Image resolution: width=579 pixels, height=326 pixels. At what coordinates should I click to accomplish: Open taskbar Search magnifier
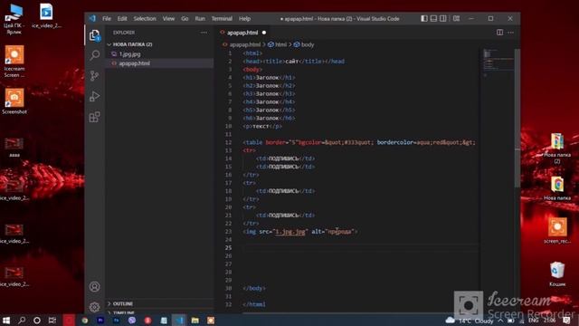tap(22, 320)
